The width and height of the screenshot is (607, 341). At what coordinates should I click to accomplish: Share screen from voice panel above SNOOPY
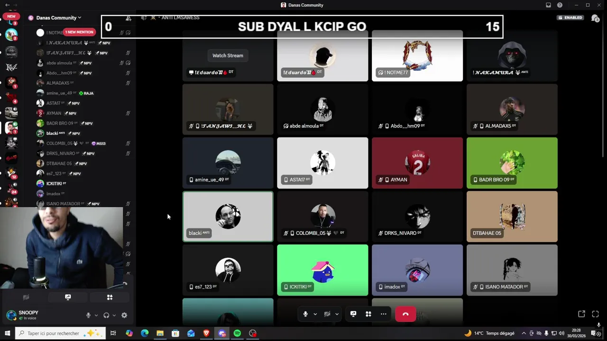pyautogui.click(x=68, y=297)
